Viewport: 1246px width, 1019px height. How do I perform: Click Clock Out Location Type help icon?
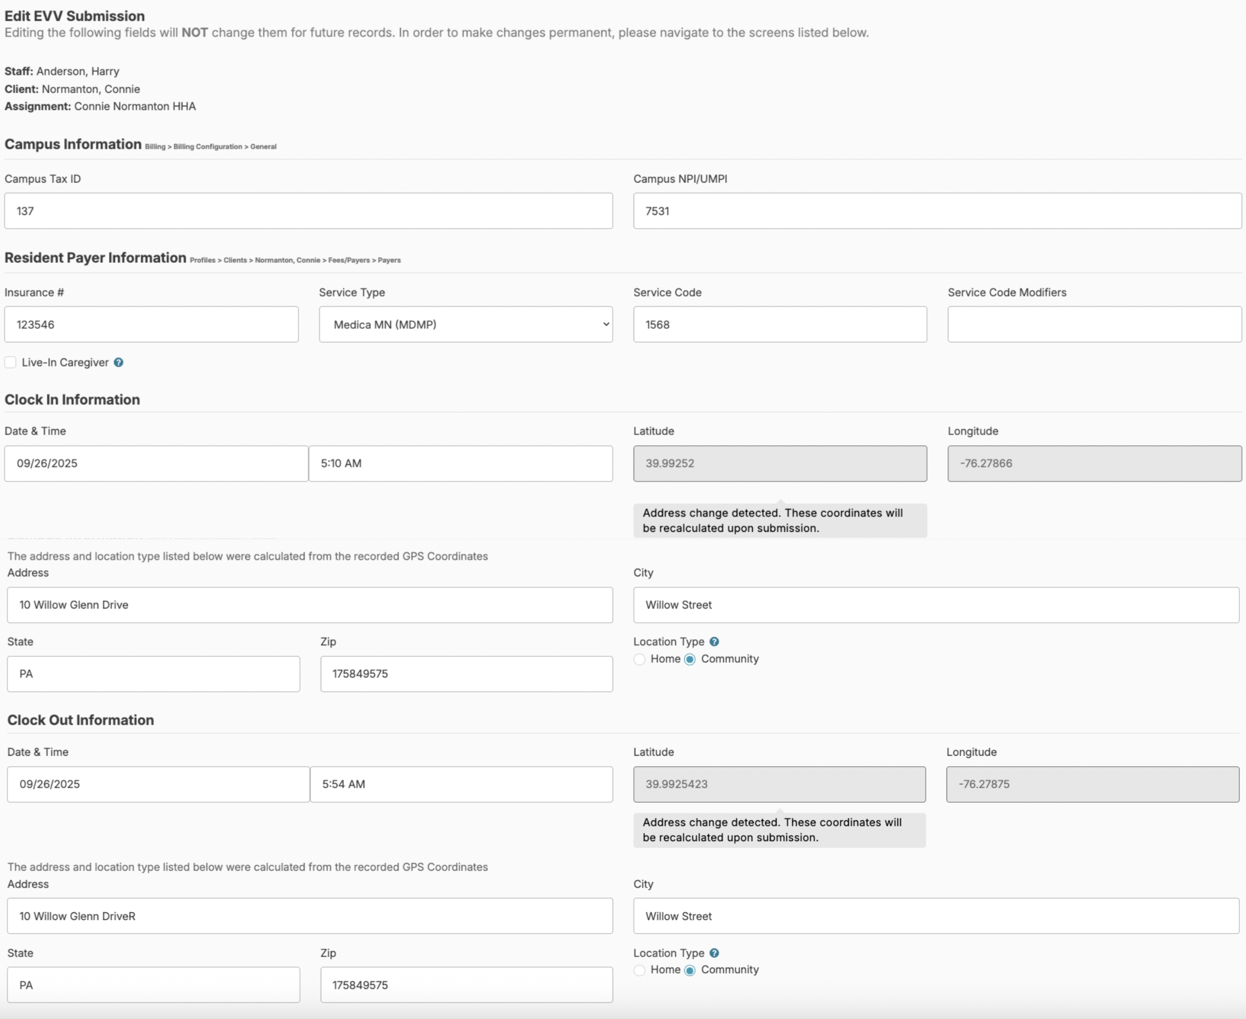[x=714, y=953]
